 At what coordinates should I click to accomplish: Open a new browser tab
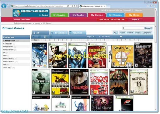tap(108, 6)
